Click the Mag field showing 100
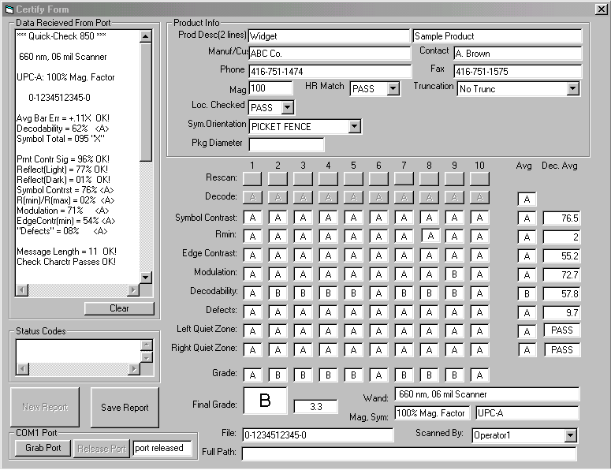 coord(270,88)
